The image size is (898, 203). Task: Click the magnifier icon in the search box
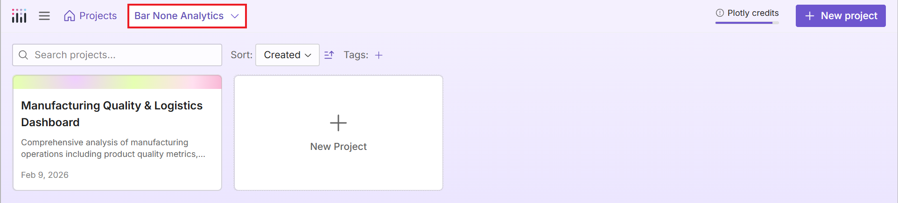tap(23, 55)
